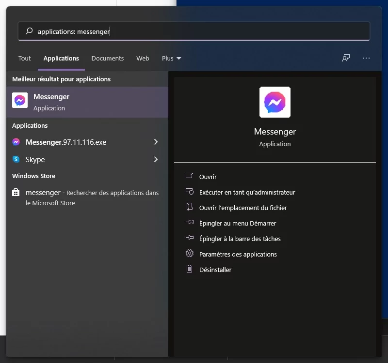This screenshot has height=363, width=388.
Task: Click the Messenger.97.11.116.exe icon
Action: click(x=16, y=142)
